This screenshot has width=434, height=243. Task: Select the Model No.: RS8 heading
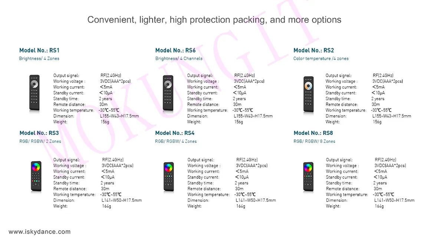[313, 133]
